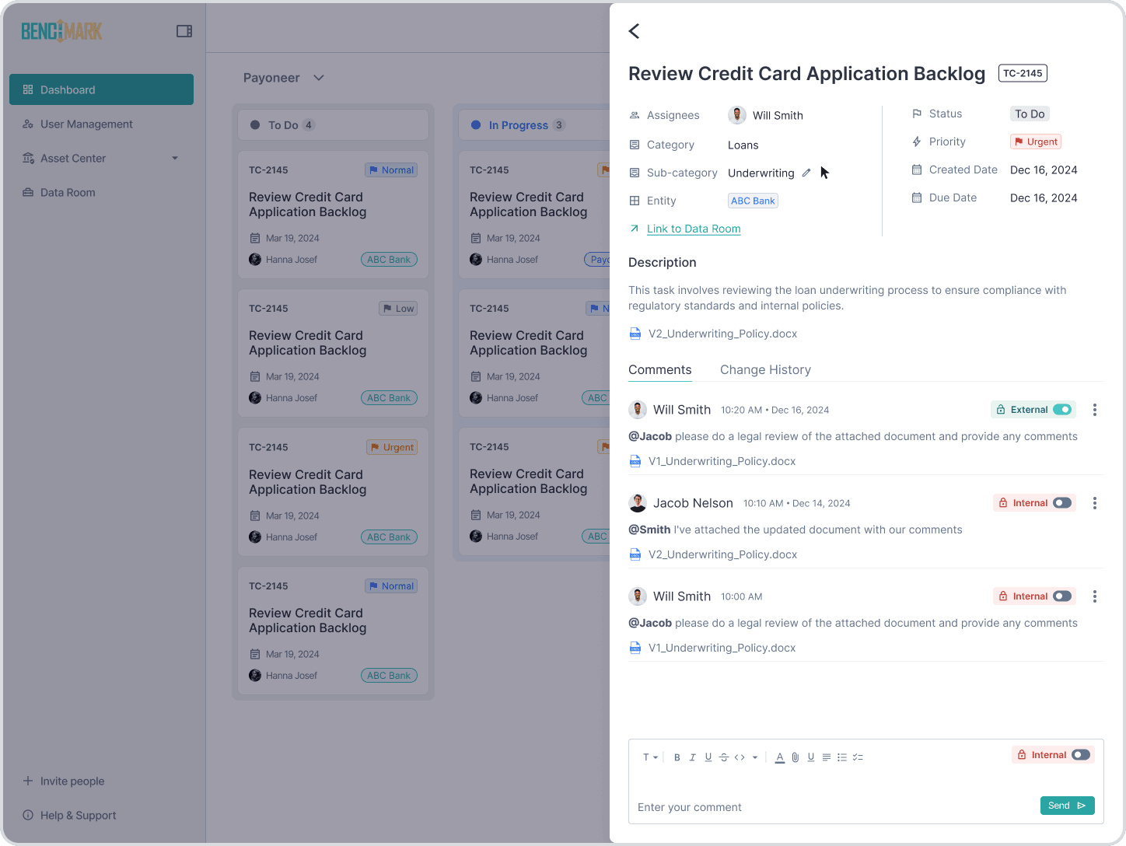
Task: Click the Dec 16, 2024 Created Date value
Action: coord(1044,170)
